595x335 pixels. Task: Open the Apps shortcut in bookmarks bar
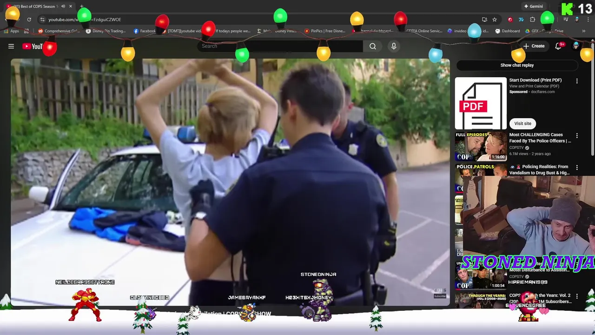pyautogui.click(x=11, y=31)
